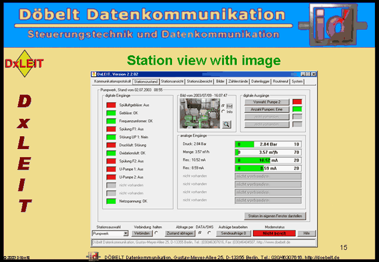Click the id logo in the header banner
The height and width of the screenshot is (262, 379).
[x=333, y=24]
